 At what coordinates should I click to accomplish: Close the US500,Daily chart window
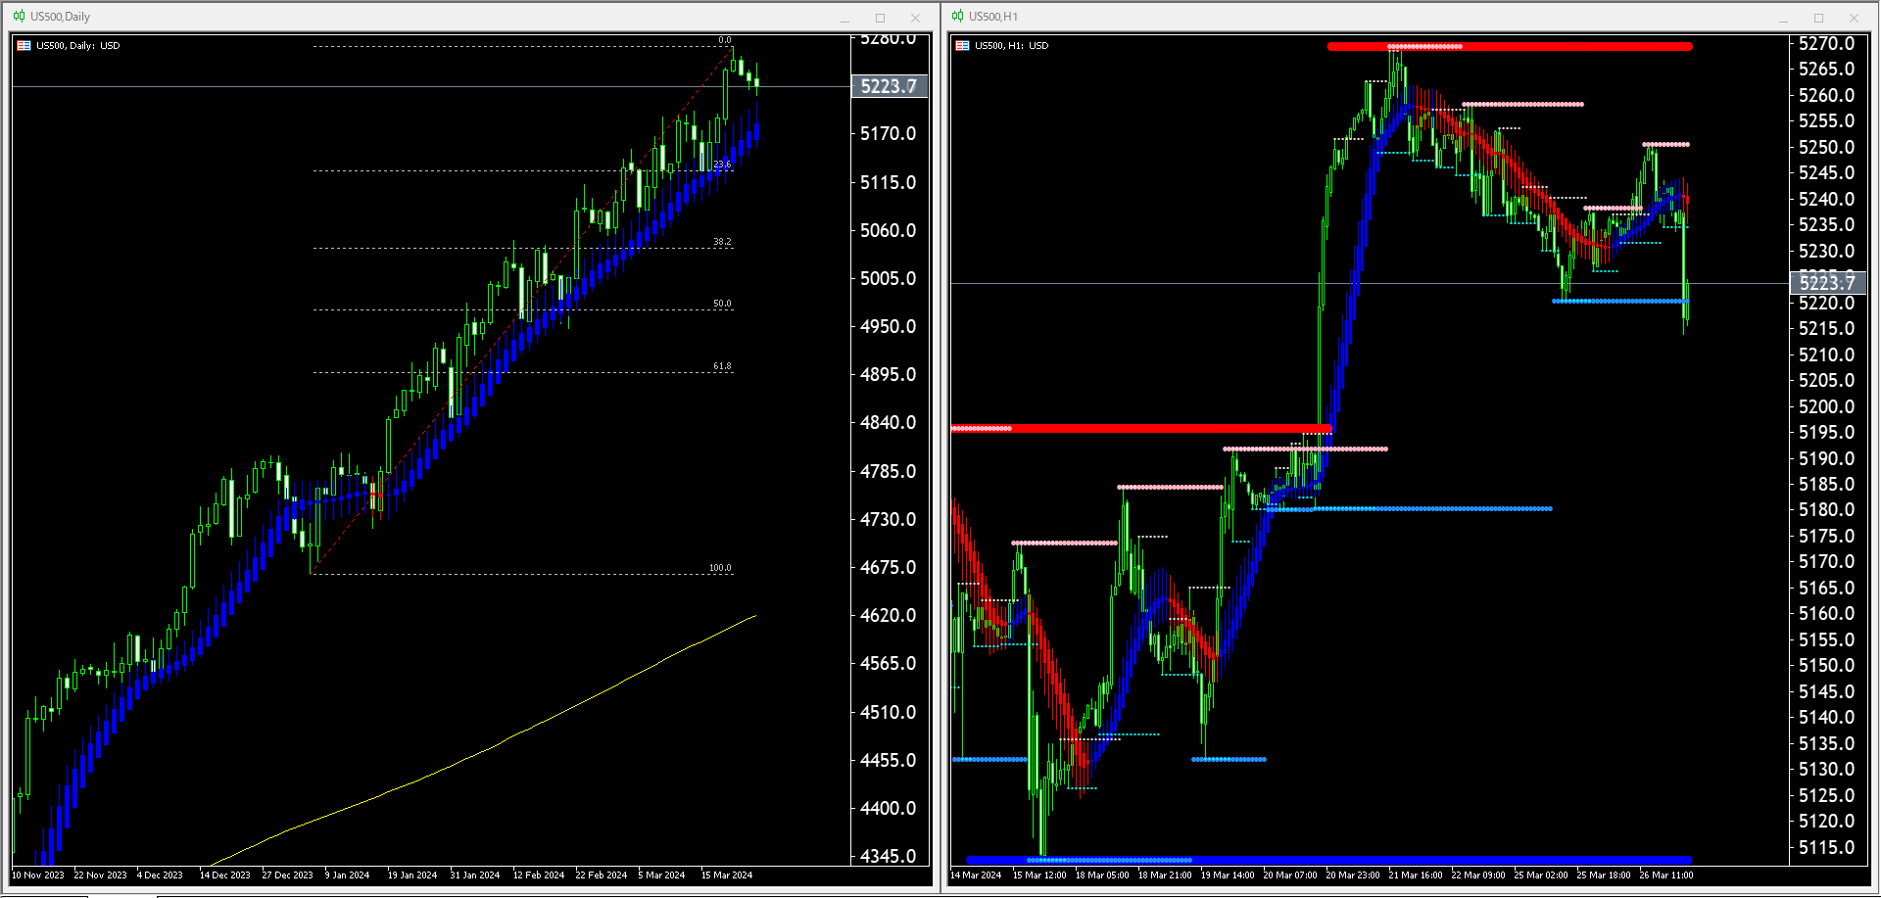click(915, 18)
